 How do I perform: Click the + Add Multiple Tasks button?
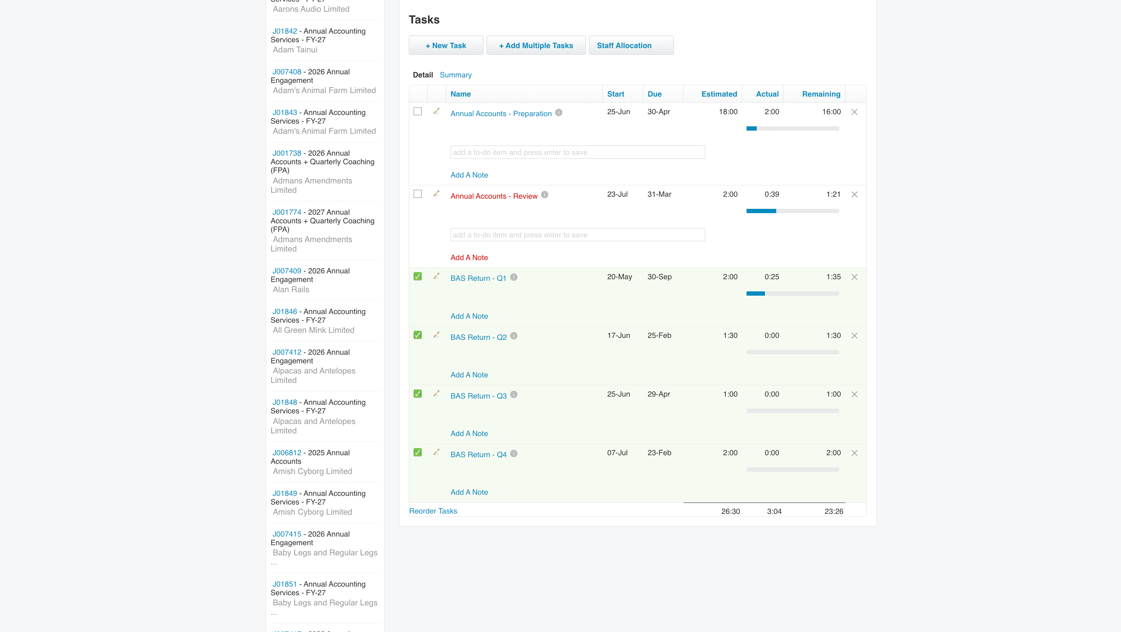pos(536,45)
